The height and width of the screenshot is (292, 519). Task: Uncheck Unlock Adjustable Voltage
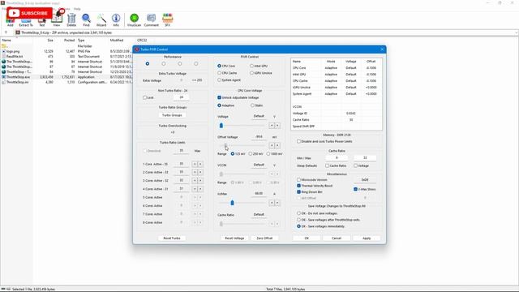click(x=219, y=97)
